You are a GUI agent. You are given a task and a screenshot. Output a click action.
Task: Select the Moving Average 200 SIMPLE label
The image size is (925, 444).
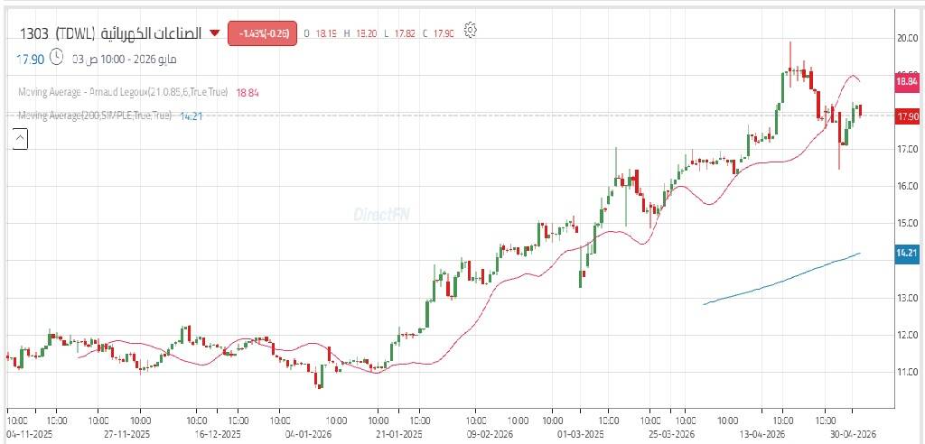pos(95,116)
